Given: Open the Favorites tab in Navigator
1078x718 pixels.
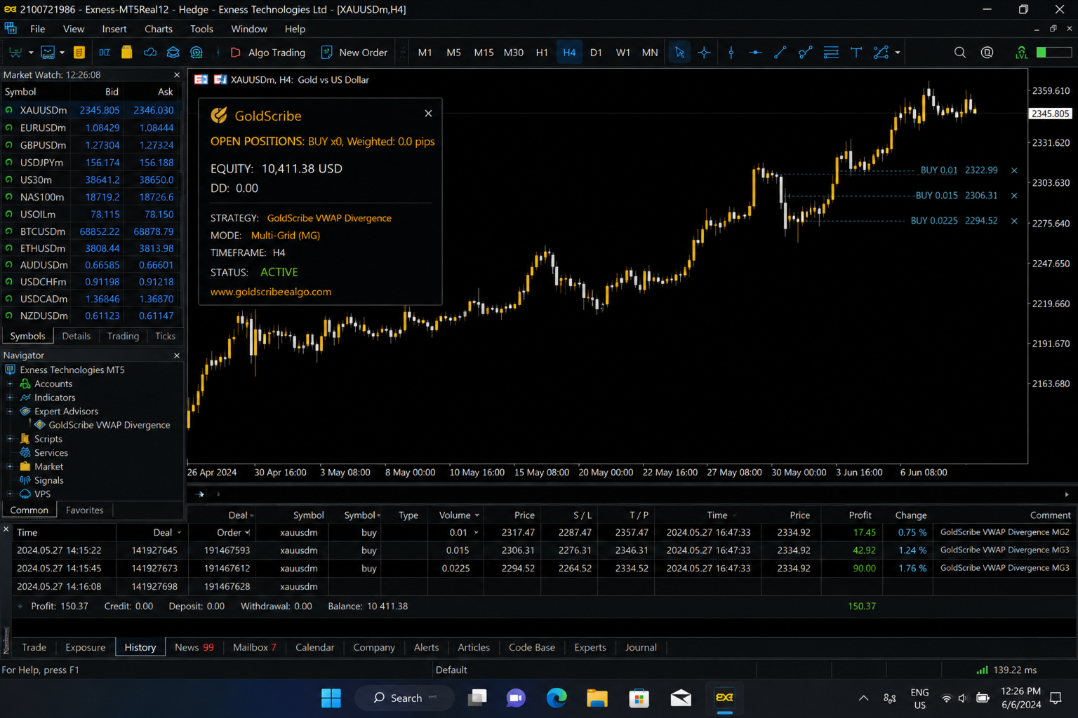Looking at the screenshot, I should point(85,510).
